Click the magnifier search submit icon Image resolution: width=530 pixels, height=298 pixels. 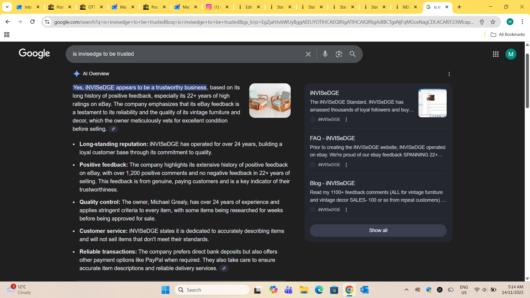(353, 54)
